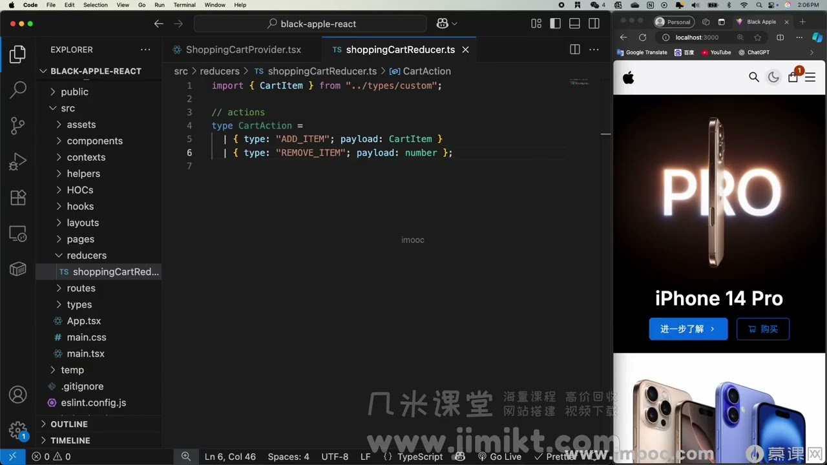Toggle secondary side bar layout button
Image resolution: width=827 pixels, height=465 pixels.
[x=594, y=24]
